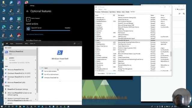
Task: Open This PC desktop icon
Action: [x=4, y=11]
